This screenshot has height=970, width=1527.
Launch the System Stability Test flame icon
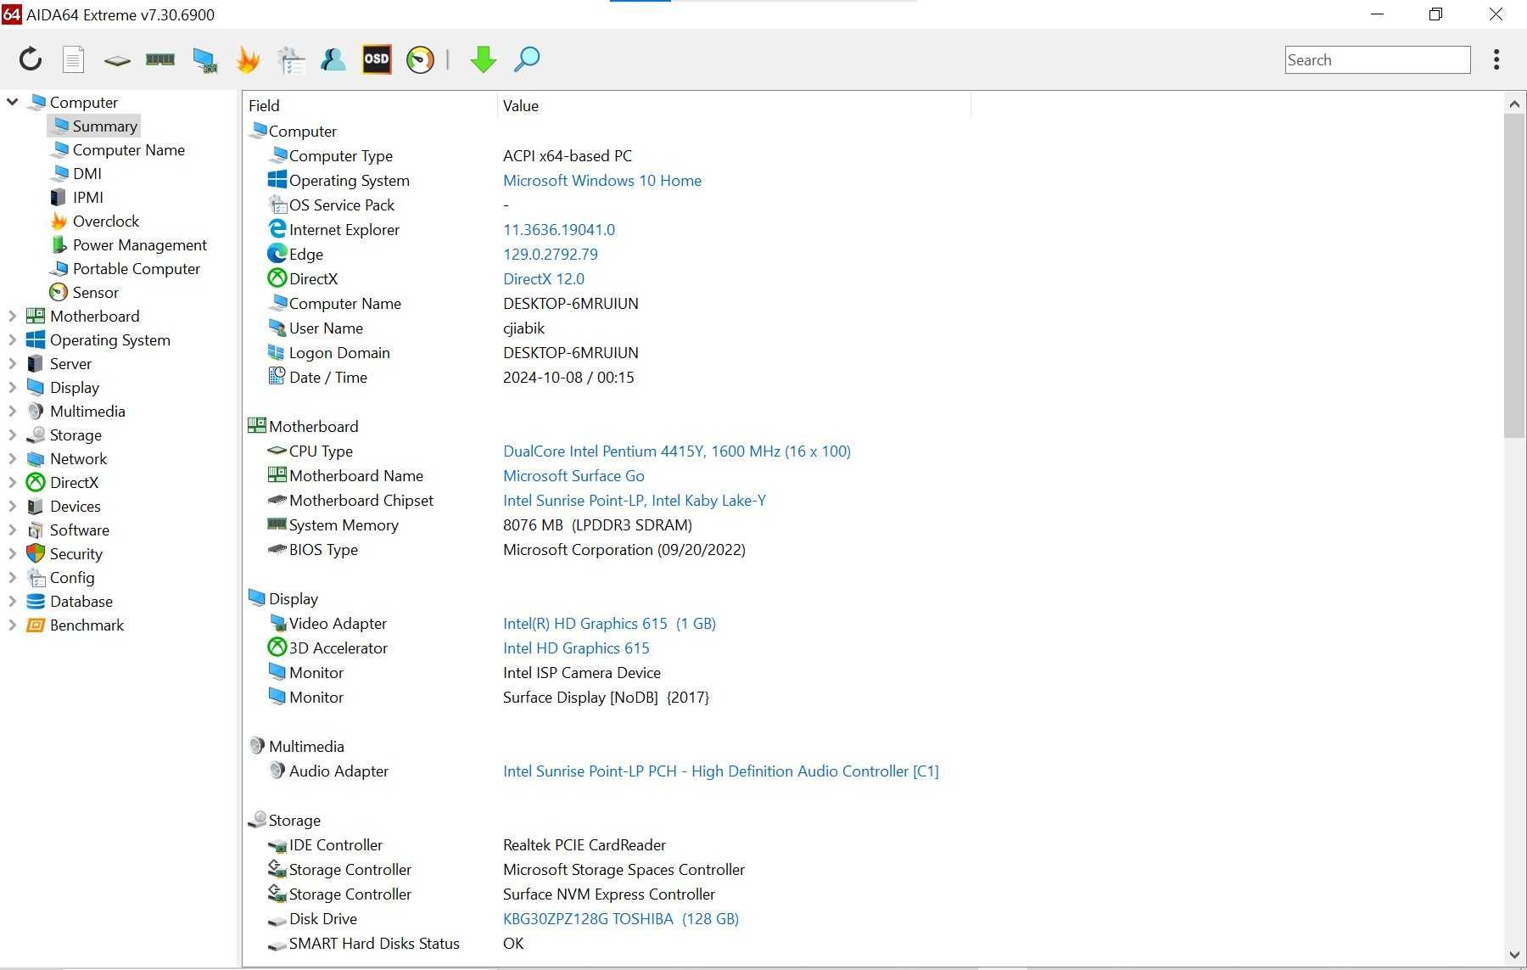point(248,59)
